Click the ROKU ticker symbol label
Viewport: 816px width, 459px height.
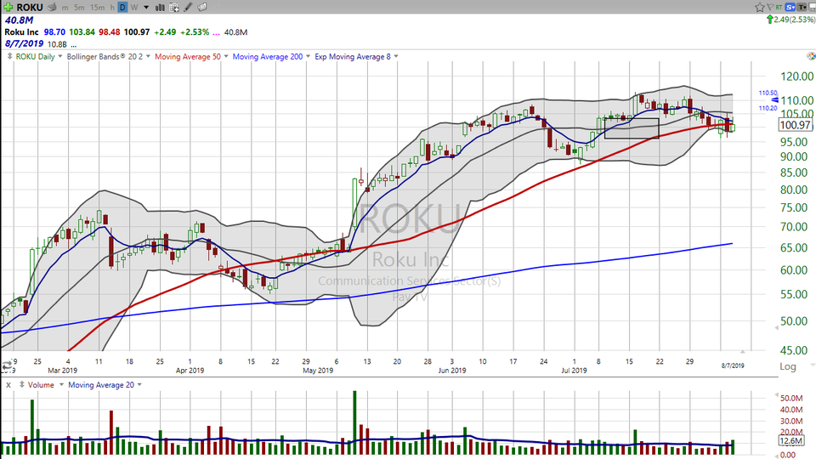pyautogui.click(x=32, y=7)
